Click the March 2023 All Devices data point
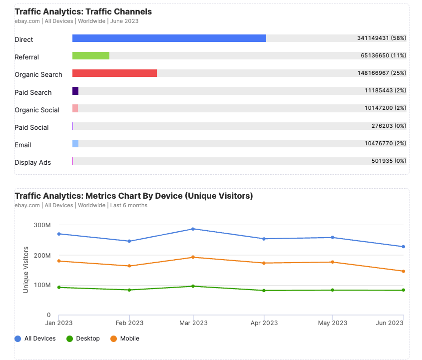The height and width of the screenshot is (360, 422). click(194, 229)
